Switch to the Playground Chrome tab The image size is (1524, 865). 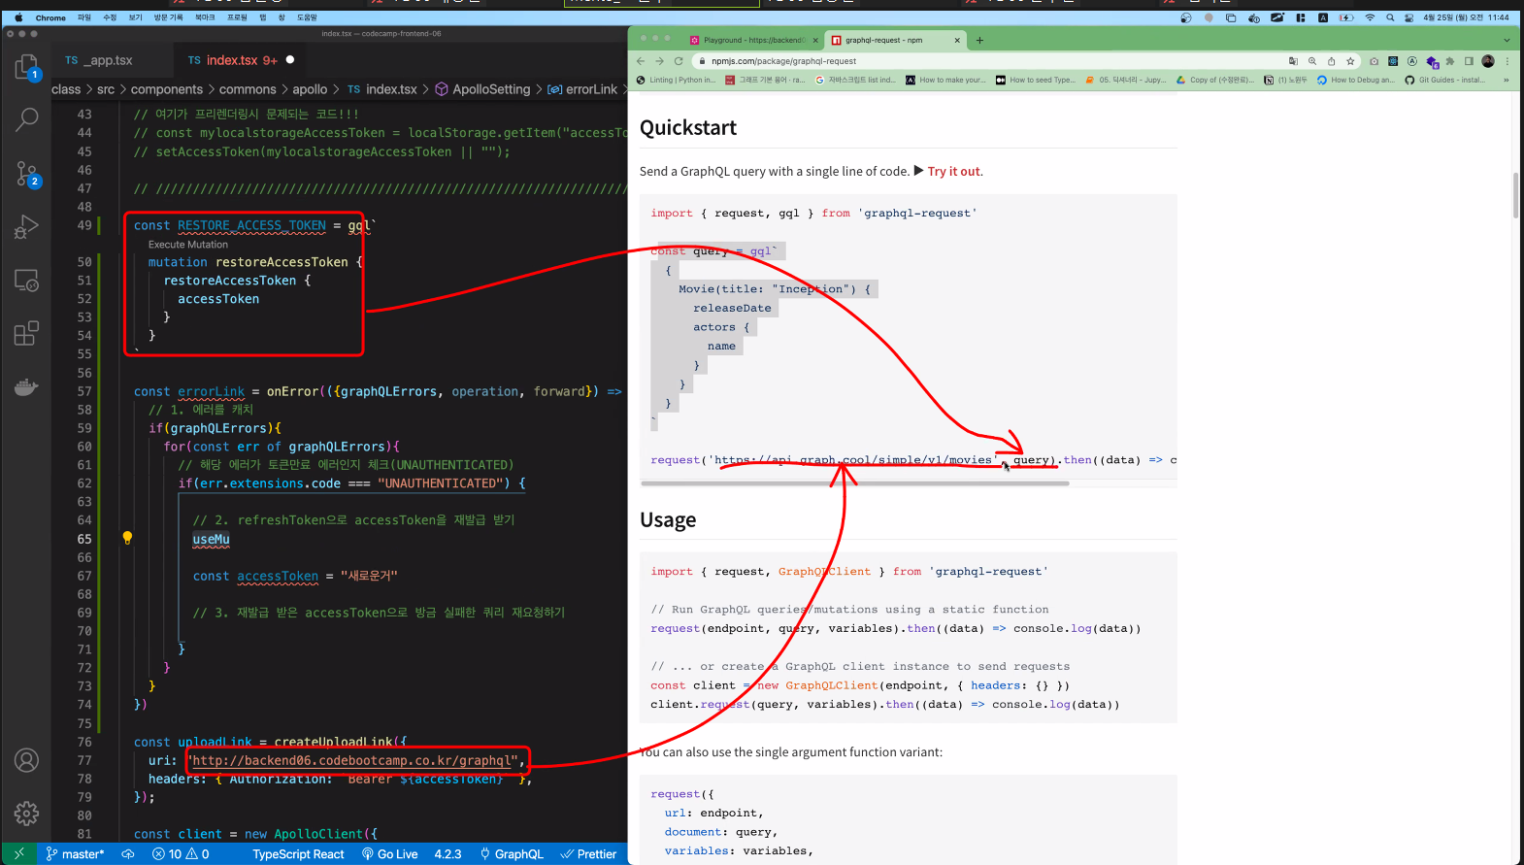click(753, 40)
